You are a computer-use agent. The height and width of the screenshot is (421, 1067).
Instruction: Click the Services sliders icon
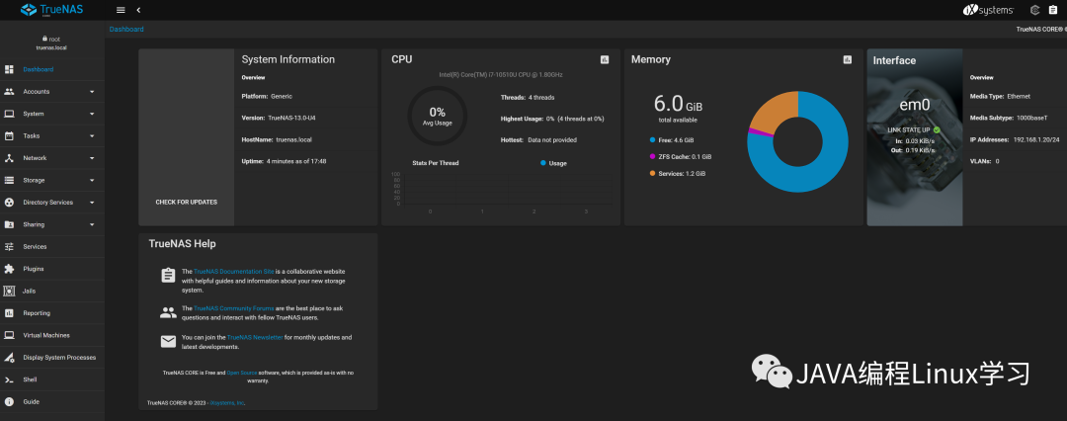pyautogui.click(x=10, y=247)
